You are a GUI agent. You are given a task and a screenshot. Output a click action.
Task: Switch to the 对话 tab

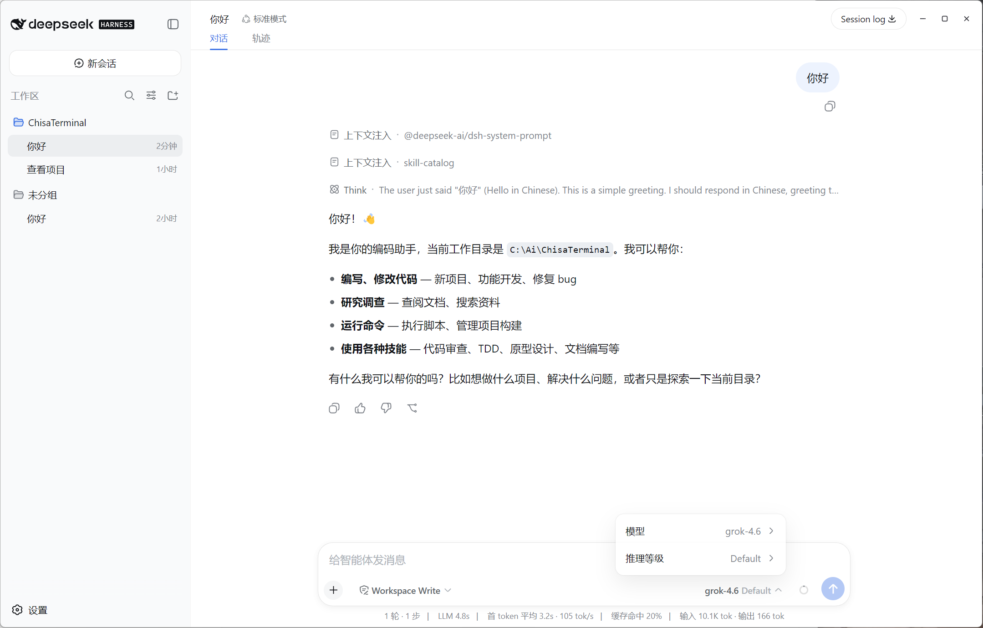click(219, 38)
